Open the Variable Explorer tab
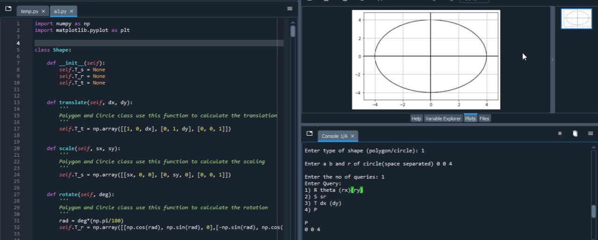Screen dimensions: 598x240 443,119
